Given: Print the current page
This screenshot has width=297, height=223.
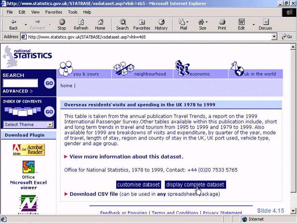Looking at the screenshot, I should pos(222,25).
